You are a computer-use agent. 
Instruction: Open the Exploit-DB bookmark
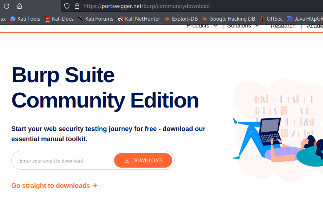(181, 19)
